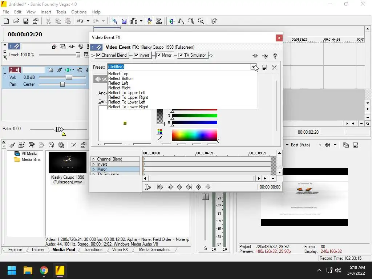This screenshot has width=372, height=279.
Task: Open the Undo history dropdown arrow
Action: 88,21
